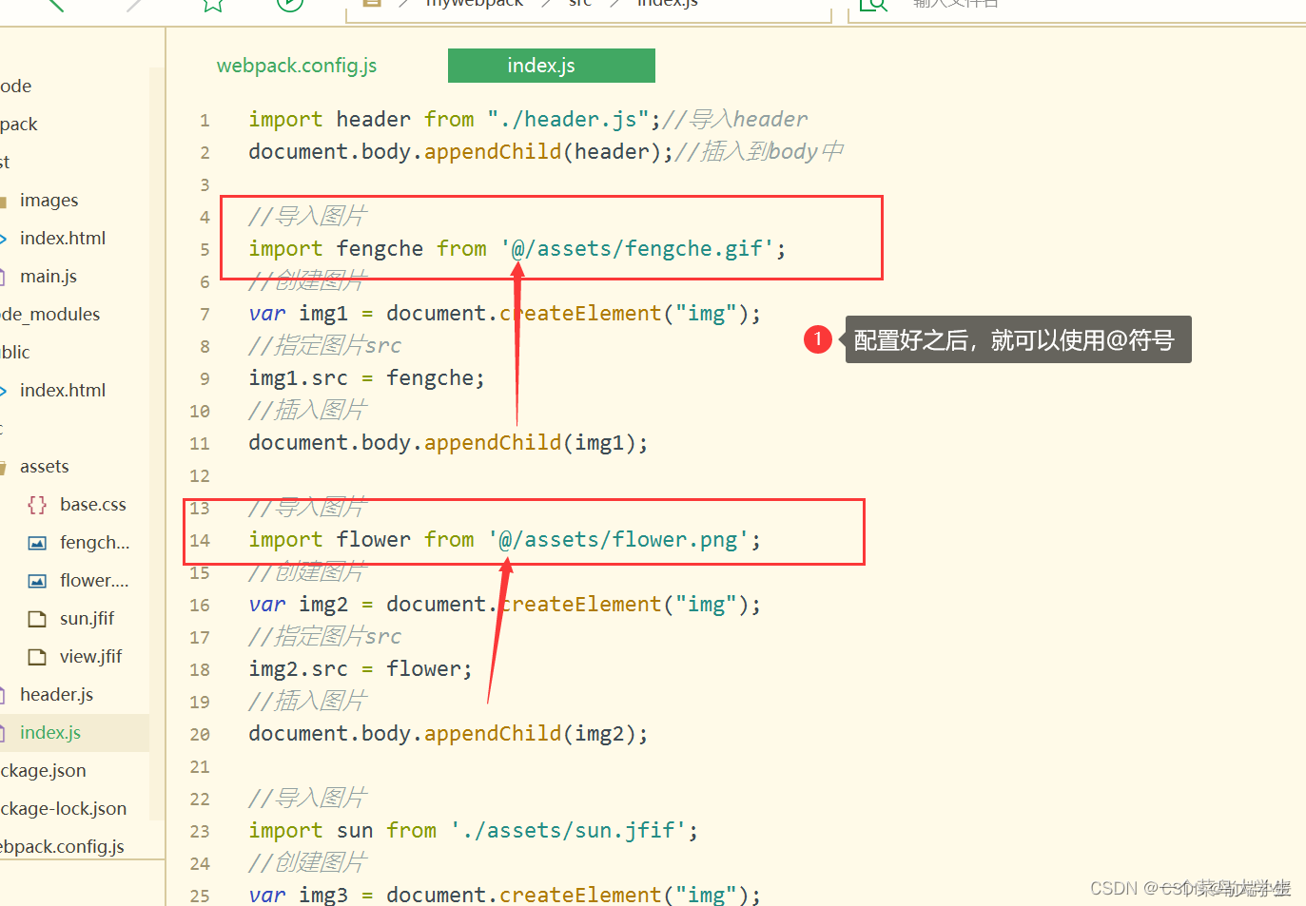Click the '//导入图片' comment on line 22
This screenshot has height=906, width=1306.
click(x=307, y=799)
